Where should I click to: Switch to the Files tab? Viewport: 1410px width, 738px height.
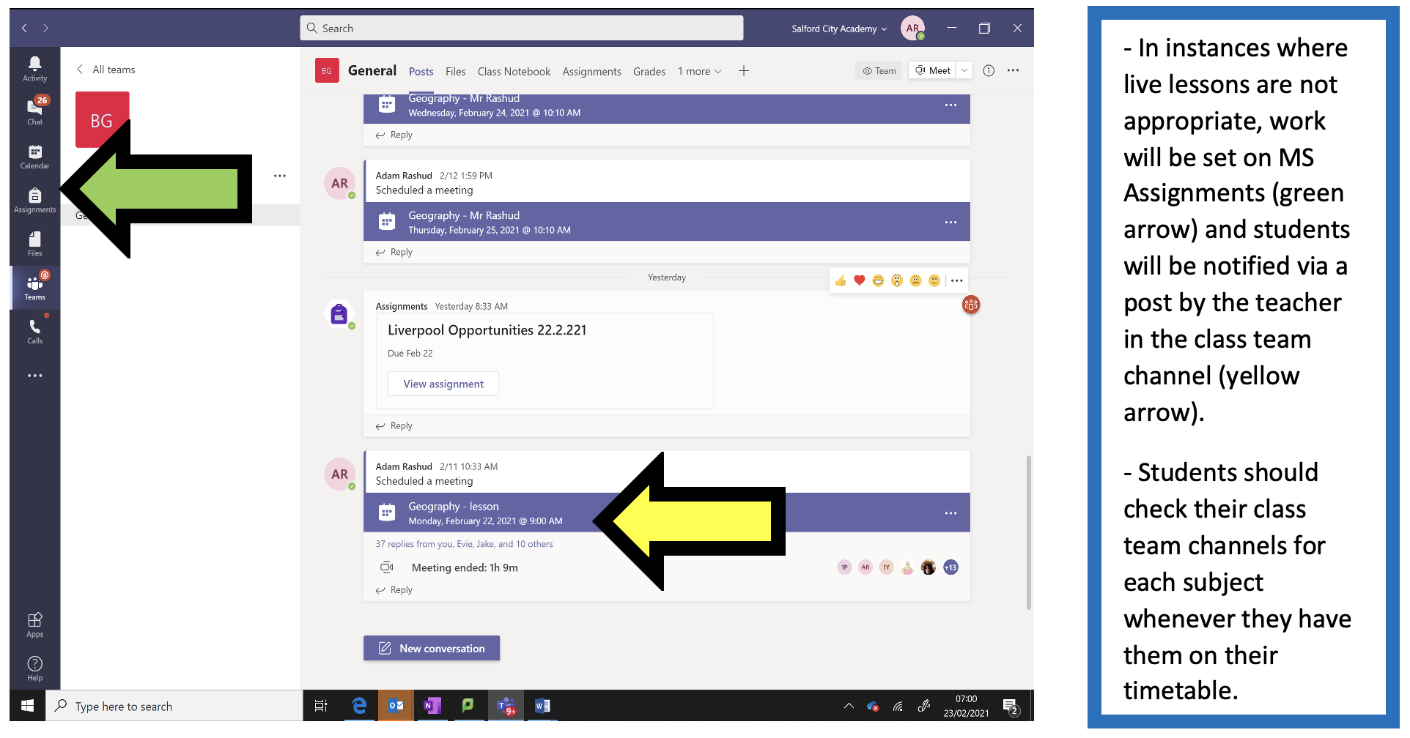click(x=455, y=71)
